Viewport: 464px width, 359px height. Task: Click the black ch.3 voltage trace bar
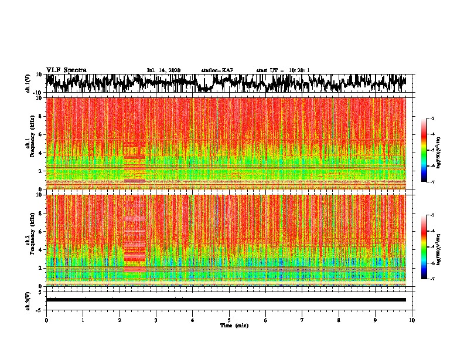(x=226, y=300)
